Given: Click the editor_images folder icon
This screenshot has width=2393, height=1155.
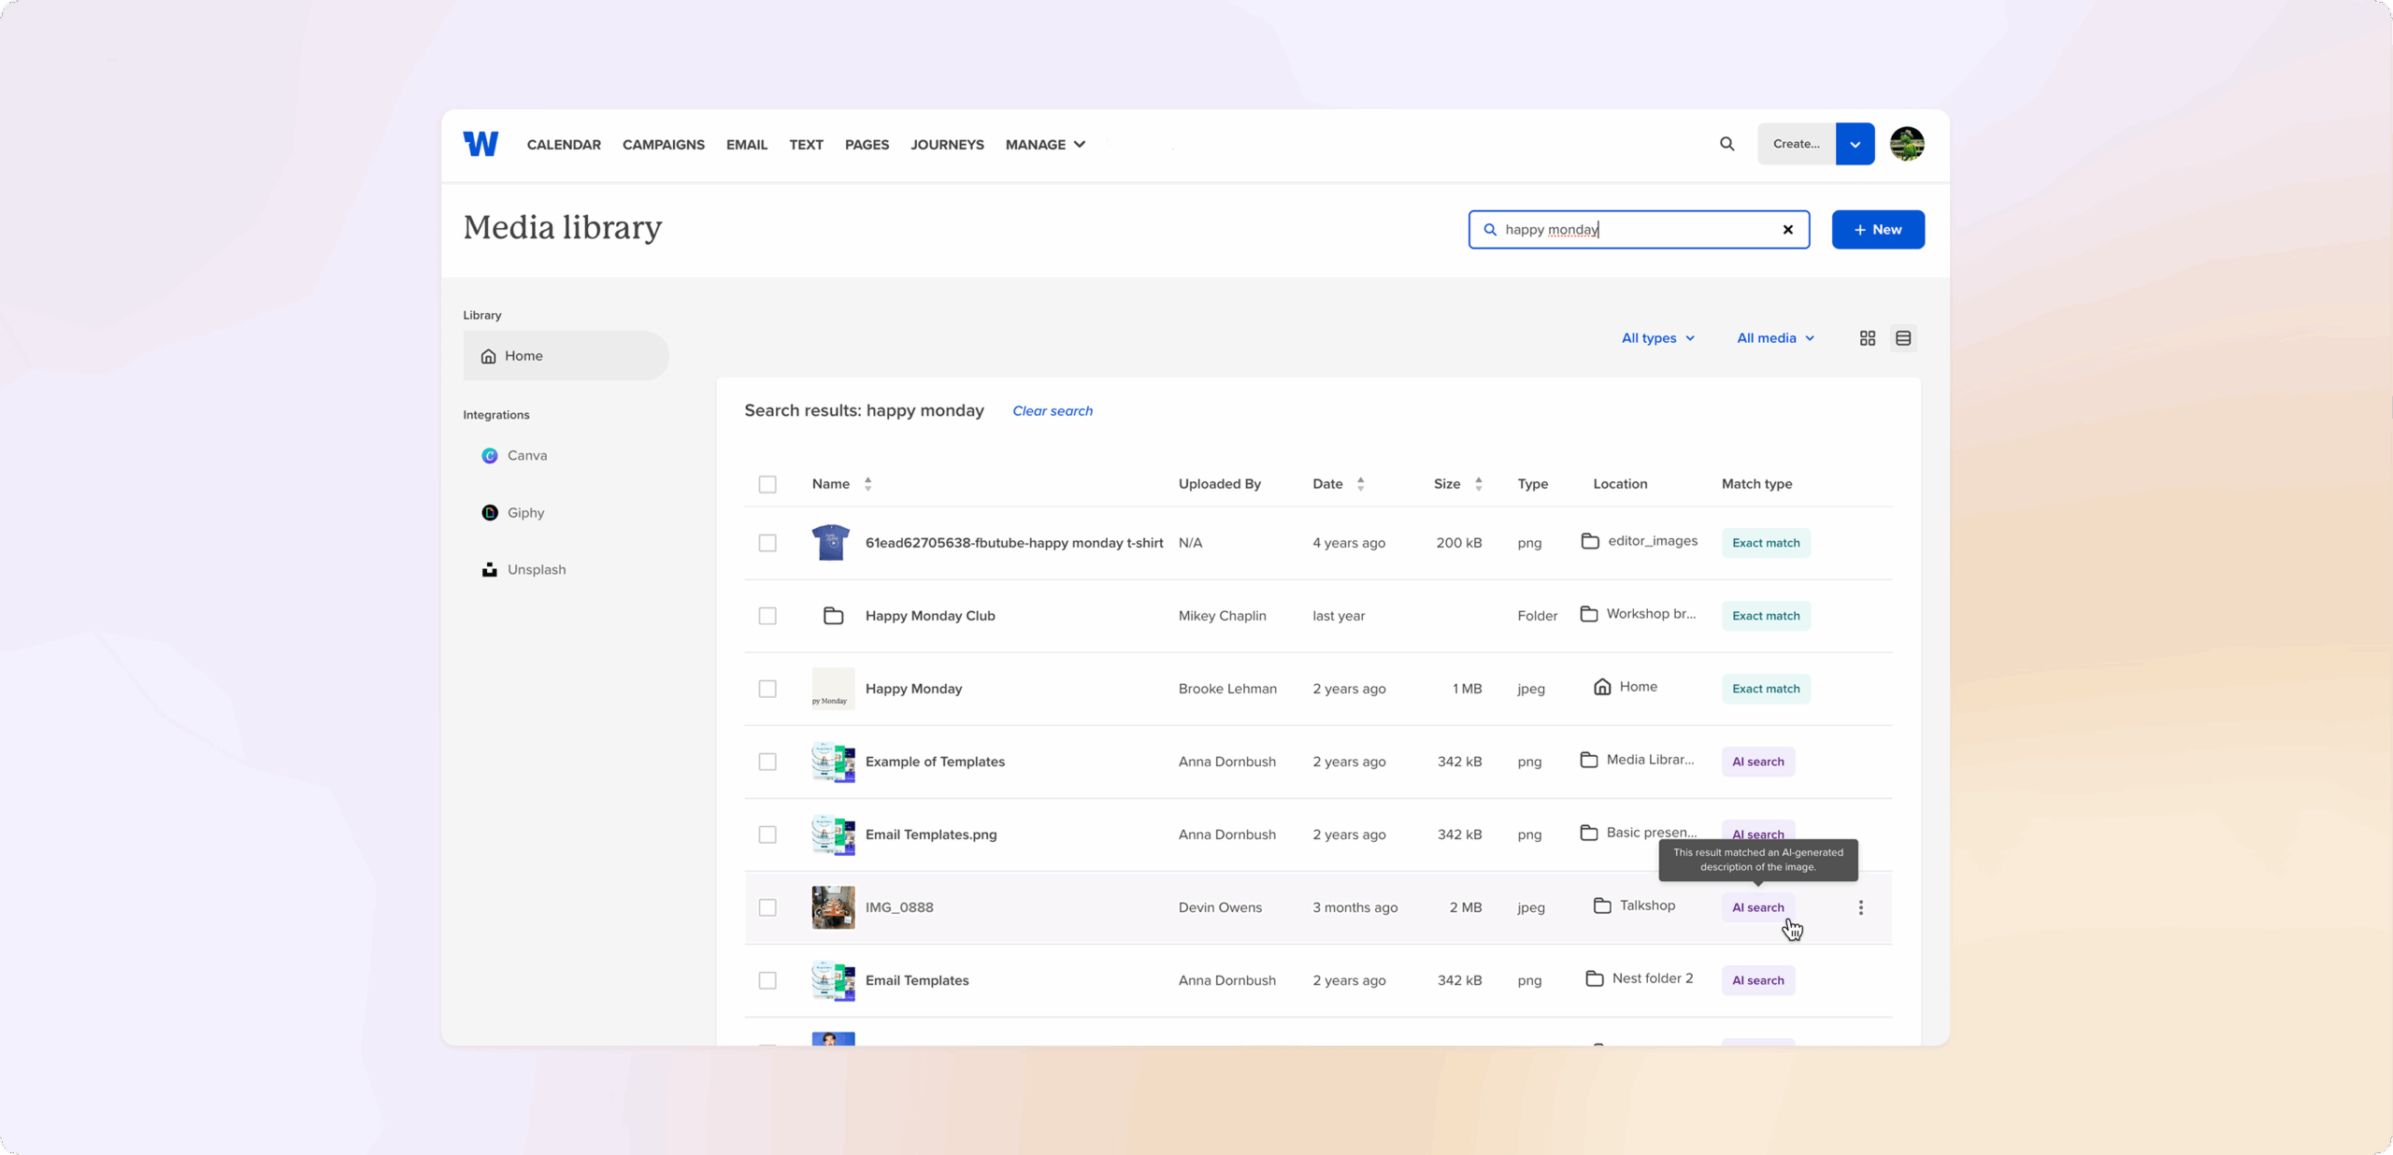Looking at the screenshot, I should 1590,541.
